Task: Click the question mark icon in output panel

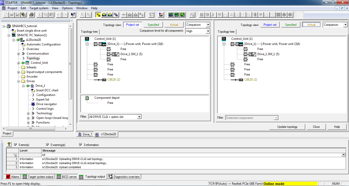Action: [x=9, y=144]
